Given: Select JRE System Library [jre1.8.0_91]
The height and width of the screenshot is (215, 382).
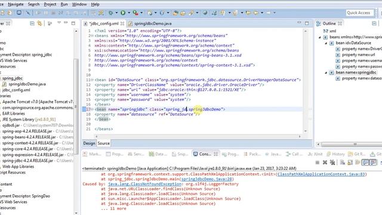Looking at the screenshot, I should point(29,119).
